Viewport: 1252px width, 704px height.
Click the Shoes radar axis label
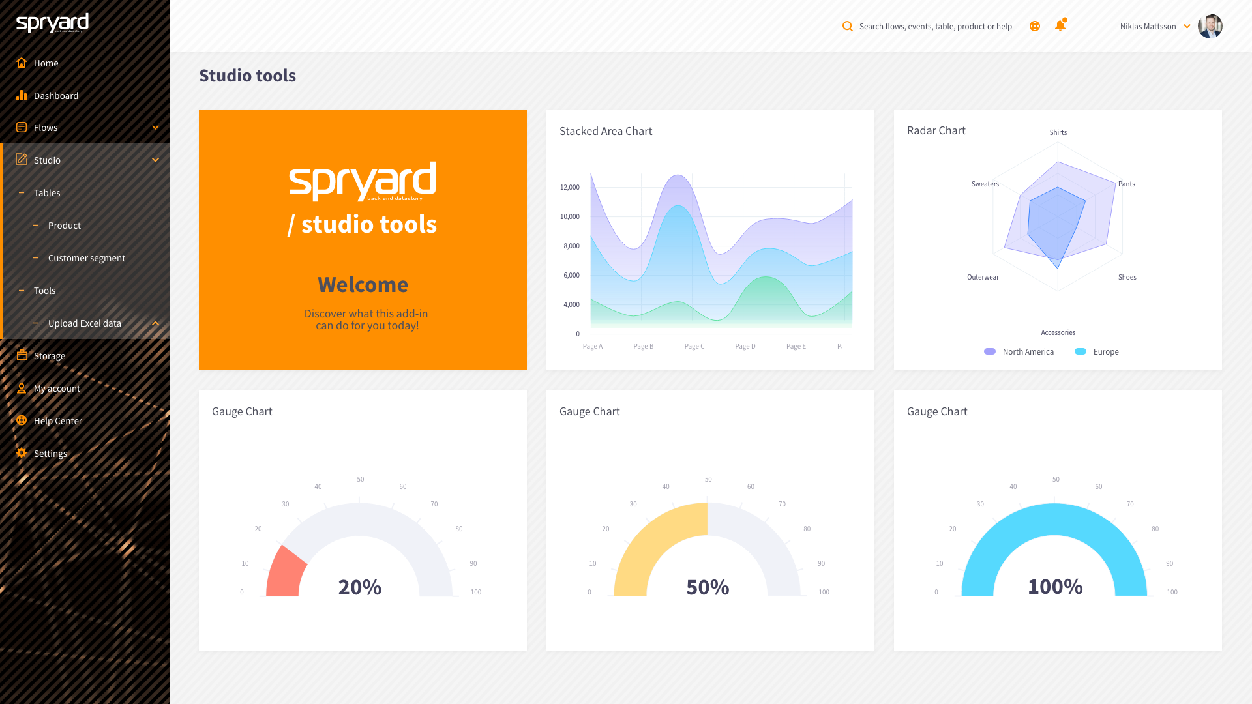(1127, 277)
